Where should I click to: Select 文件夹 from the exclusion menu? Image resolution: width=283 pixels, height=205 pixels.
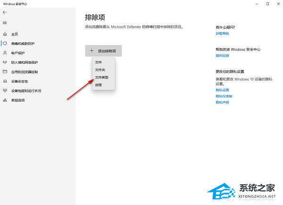[x=104, y=70]
